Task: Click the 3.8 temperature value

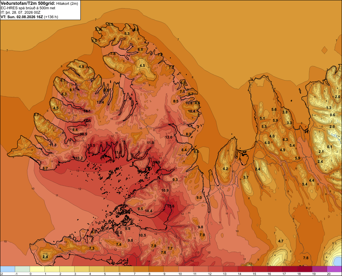Action: pyautogui.click(x=285, y=112)
